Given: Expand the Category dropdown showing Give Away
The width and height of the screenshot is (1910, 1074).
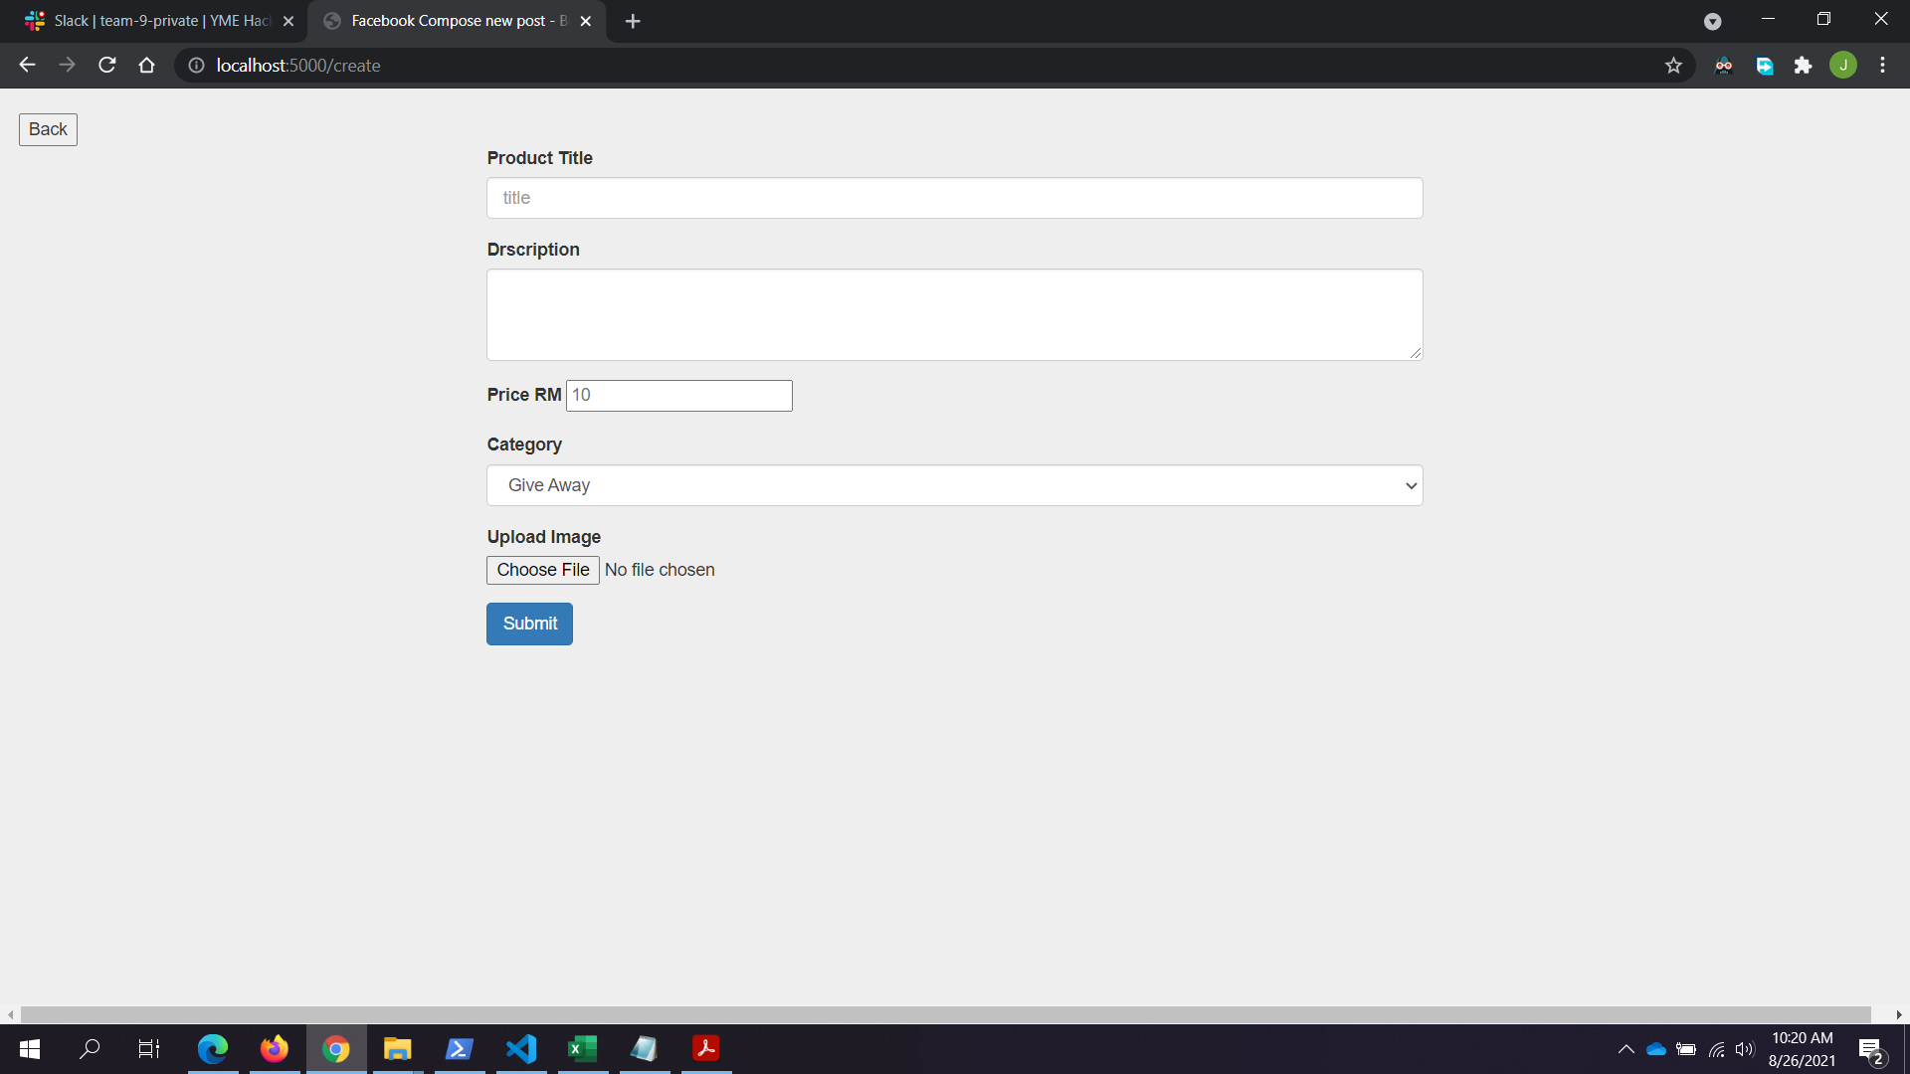Looking at the screenshot, I should [x=954, y=485].
